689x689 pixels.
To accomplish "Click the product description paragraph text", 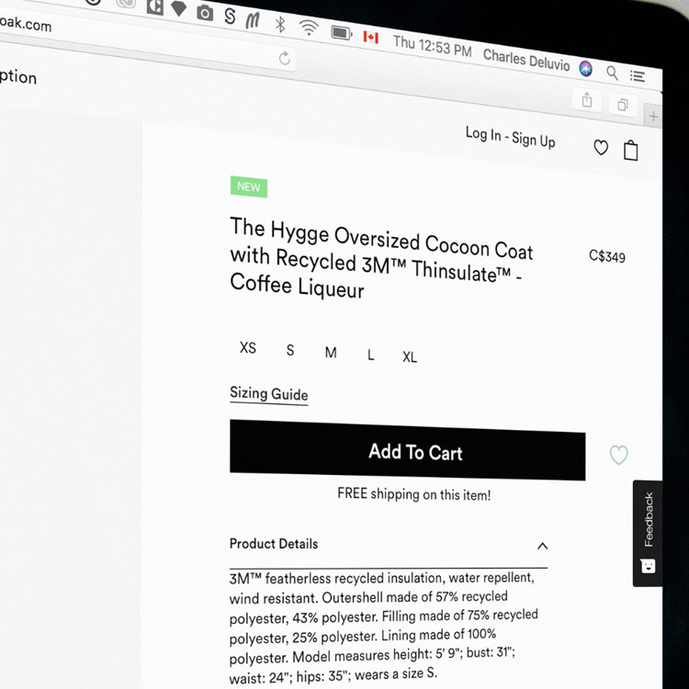I will coord(384,627).
